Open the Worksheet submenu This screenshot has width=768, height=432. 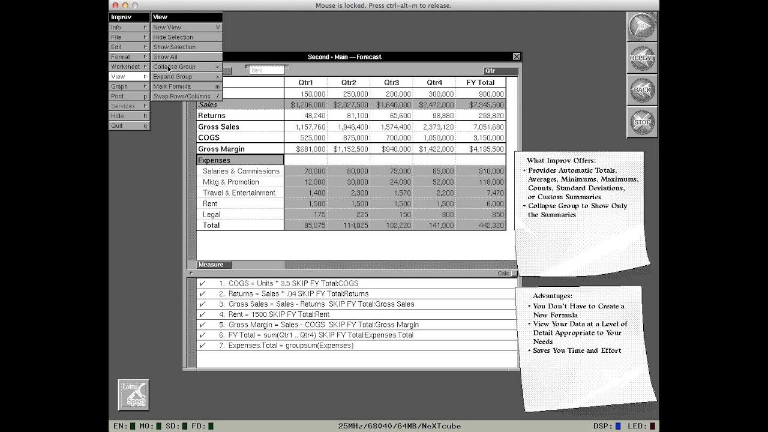[x=129, y=67]
